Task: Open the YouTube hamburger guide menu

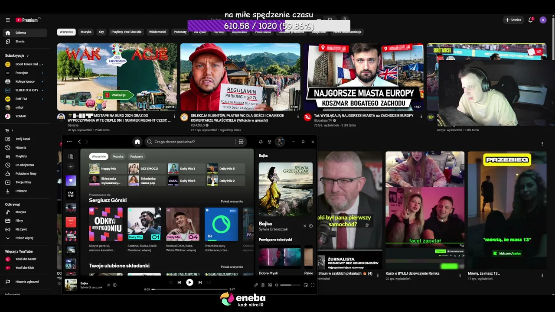Action: (8, 20)
